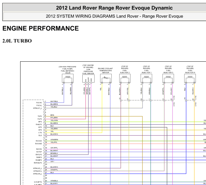Click the Low Pressure Fuel Sensor box
Screen dimensions: 206x185
(88, 79)
